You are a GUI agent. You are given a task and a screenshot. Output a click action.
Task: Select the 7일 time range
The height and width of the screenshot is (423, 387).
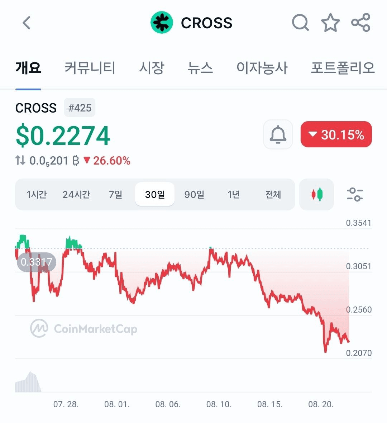(115, 195)
